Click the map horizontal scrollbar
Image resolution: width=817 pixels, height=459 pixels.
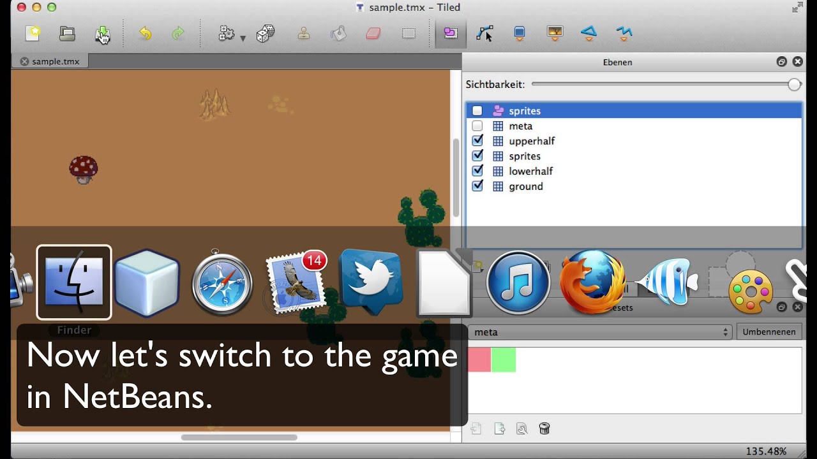pos(239,437)
